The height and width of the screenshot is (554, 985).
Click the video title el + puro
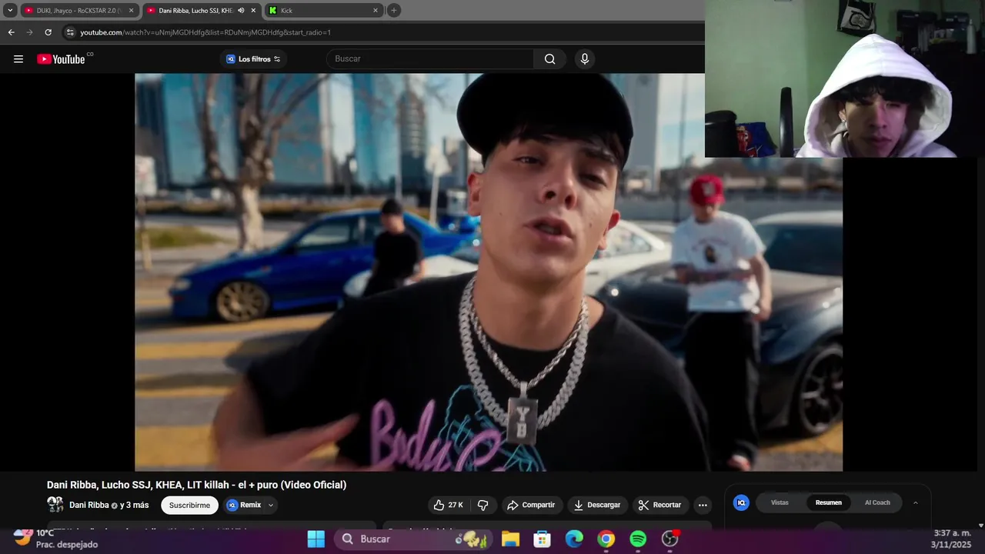coord(196,485)
